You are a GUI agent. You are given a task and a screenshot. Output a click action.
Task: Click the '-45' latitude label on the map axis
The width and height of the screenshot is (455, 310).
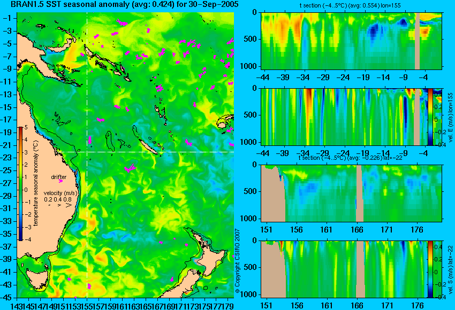[6, 298]
